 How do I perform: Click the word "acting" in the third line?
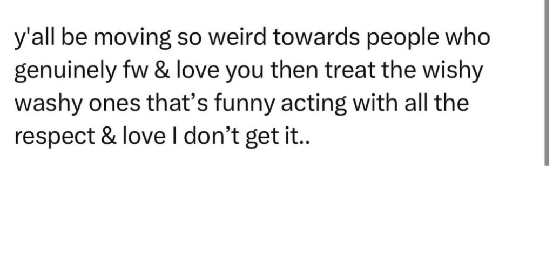319,104
